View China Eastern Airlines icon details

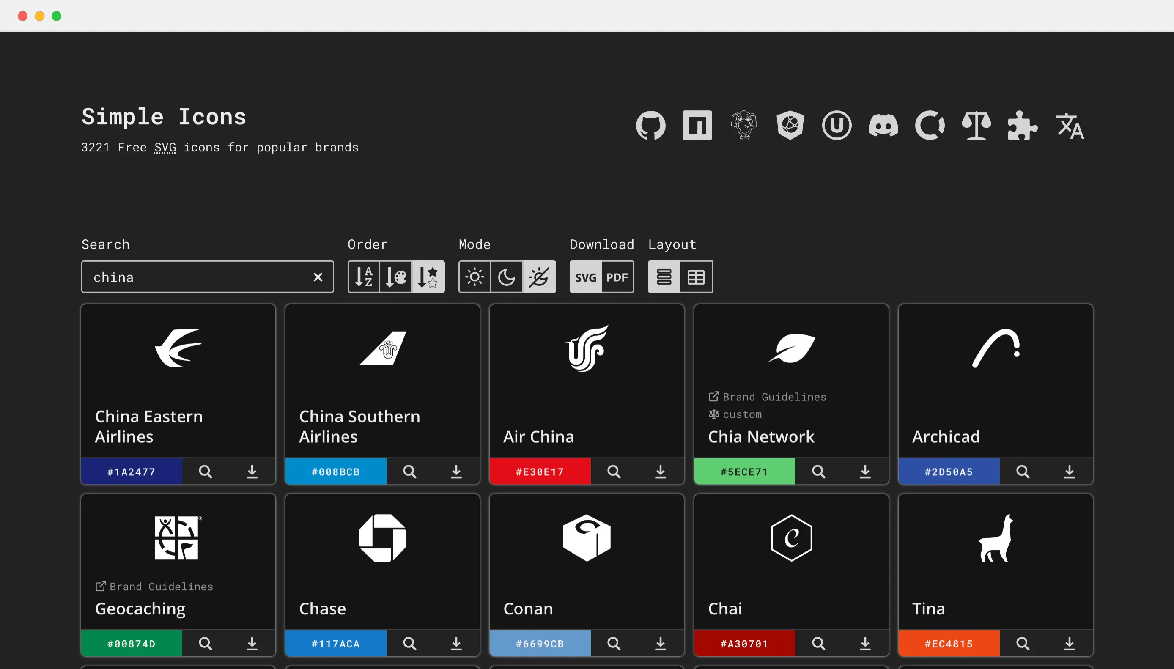click(x=206, y=472)
